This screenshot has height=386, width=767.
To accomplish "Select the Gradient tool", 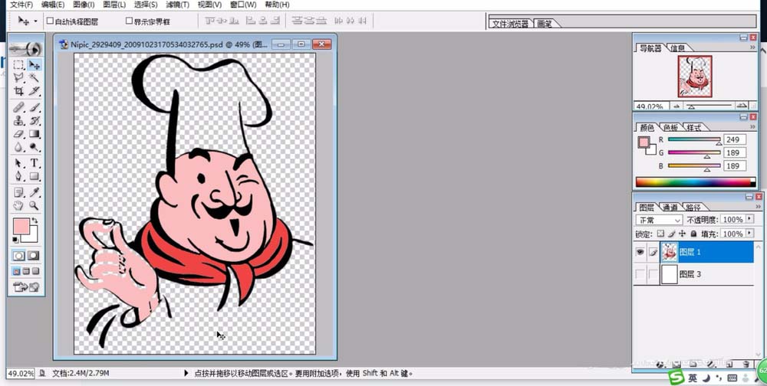I will click(x=35, y=134).
